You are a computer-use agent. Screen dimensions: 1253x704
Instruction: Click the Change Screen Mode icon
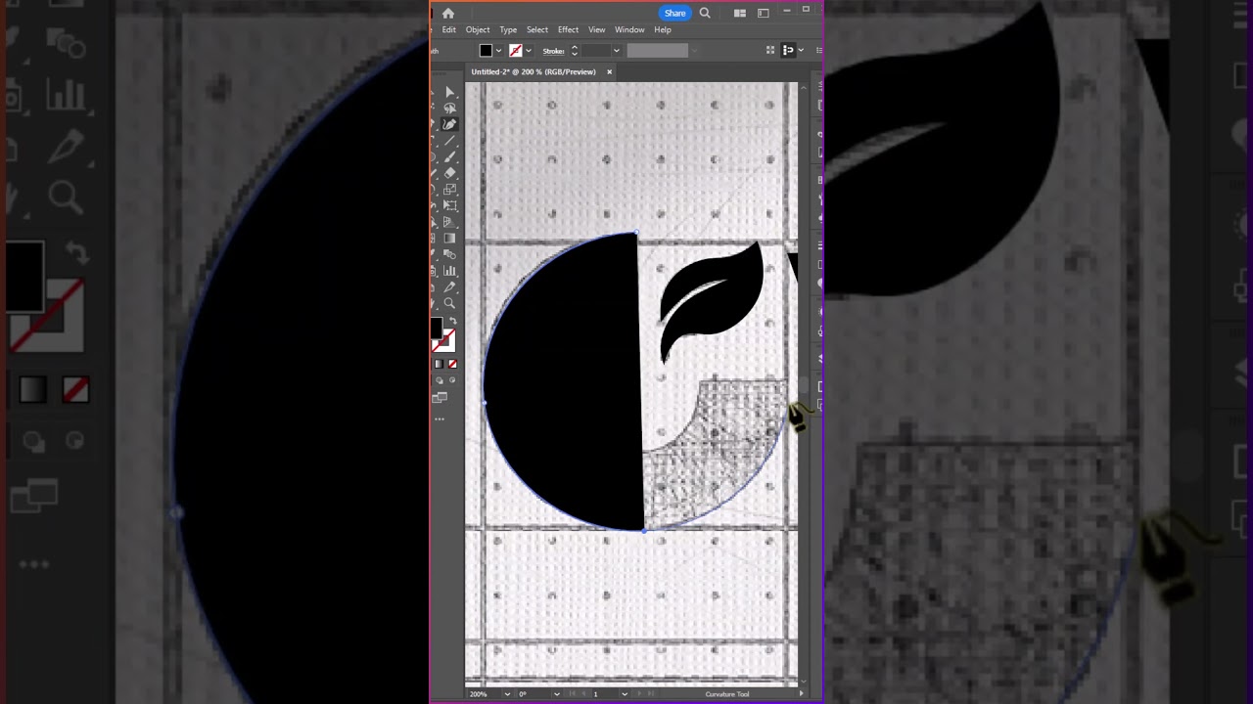pyautogui.click(x=440, y=397)
